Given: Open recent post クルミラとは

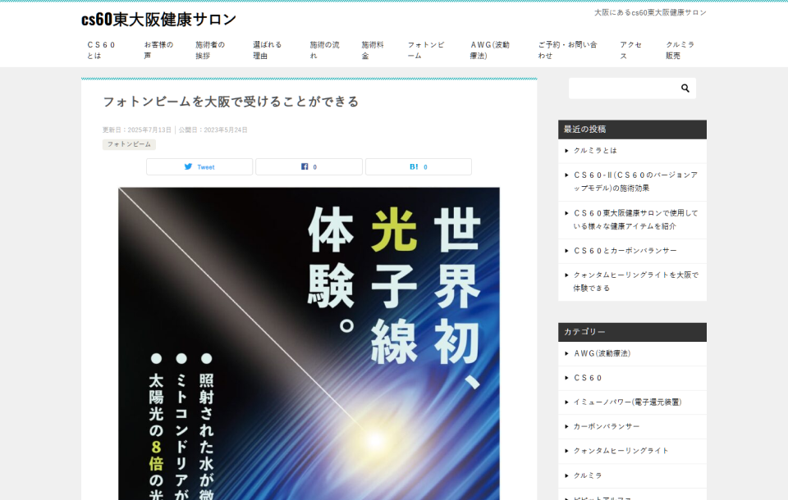Looking at the screenshot, I should point(595,151).
